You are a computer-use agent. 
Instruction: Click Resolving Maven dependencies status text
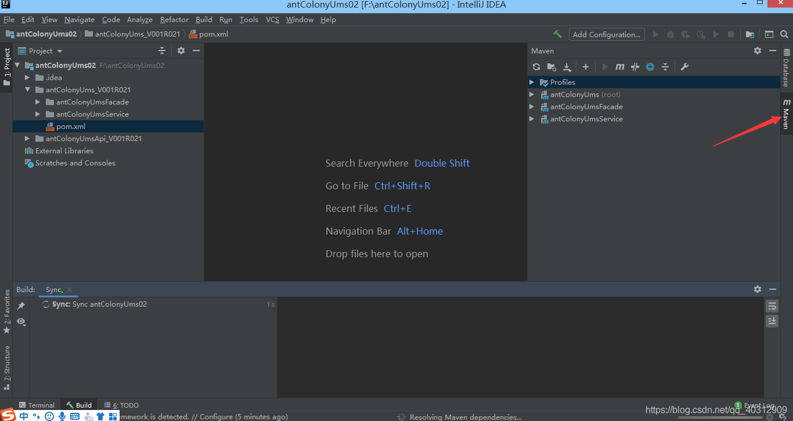point(466,416)
